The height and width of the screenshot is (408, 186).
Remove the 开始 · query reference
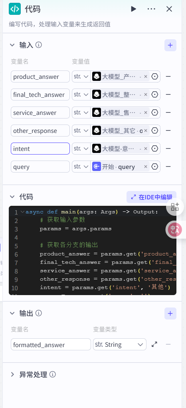(x=146, y=167)
